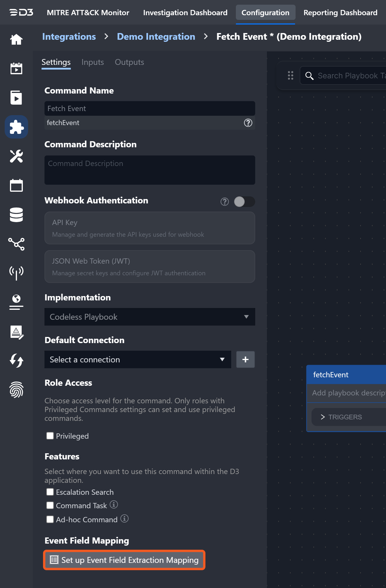Open the Investigation Dashboard menu

[185, 13]
